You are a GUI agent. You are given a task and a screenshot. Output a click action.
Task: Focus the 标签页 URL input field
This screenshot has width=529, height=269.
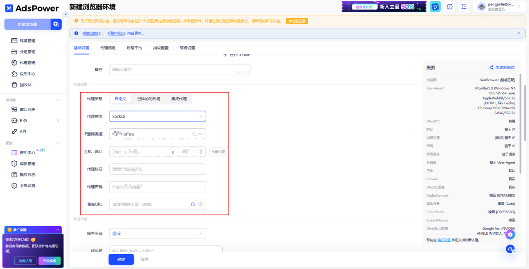tap(166, 250)
